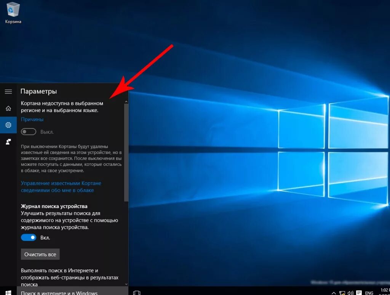This screenshot has height=295, width=390.
Task: Open the volume speaker icon in tray
Action: coord(350,293)
